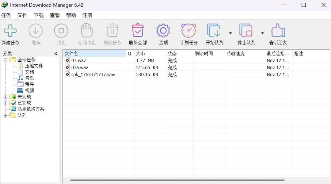Click the Start Queue (开始队列) icon
Image resolution: width=331 pixels, height=184 pixels.
[214, 31]
